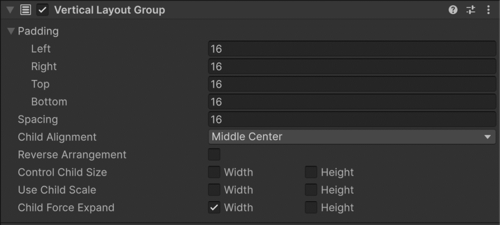Enable Control Child Size Height
Viewport: 500px width, 225px height.
pyautogui.click(x=311, y=172)
